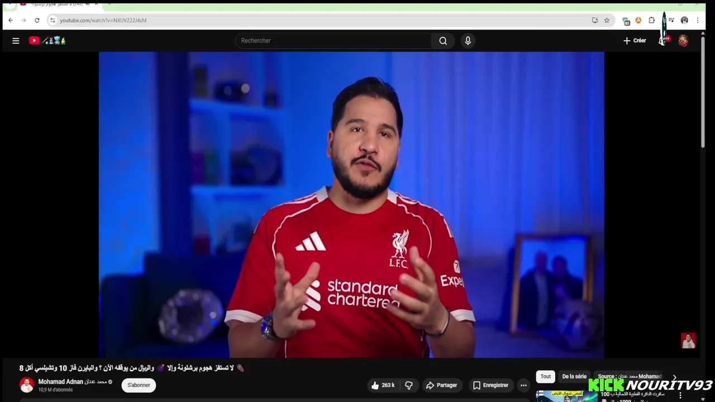Bookmark this page with star icon
Viewport: 715px width, 402px height.
click(x=607, y=20)
